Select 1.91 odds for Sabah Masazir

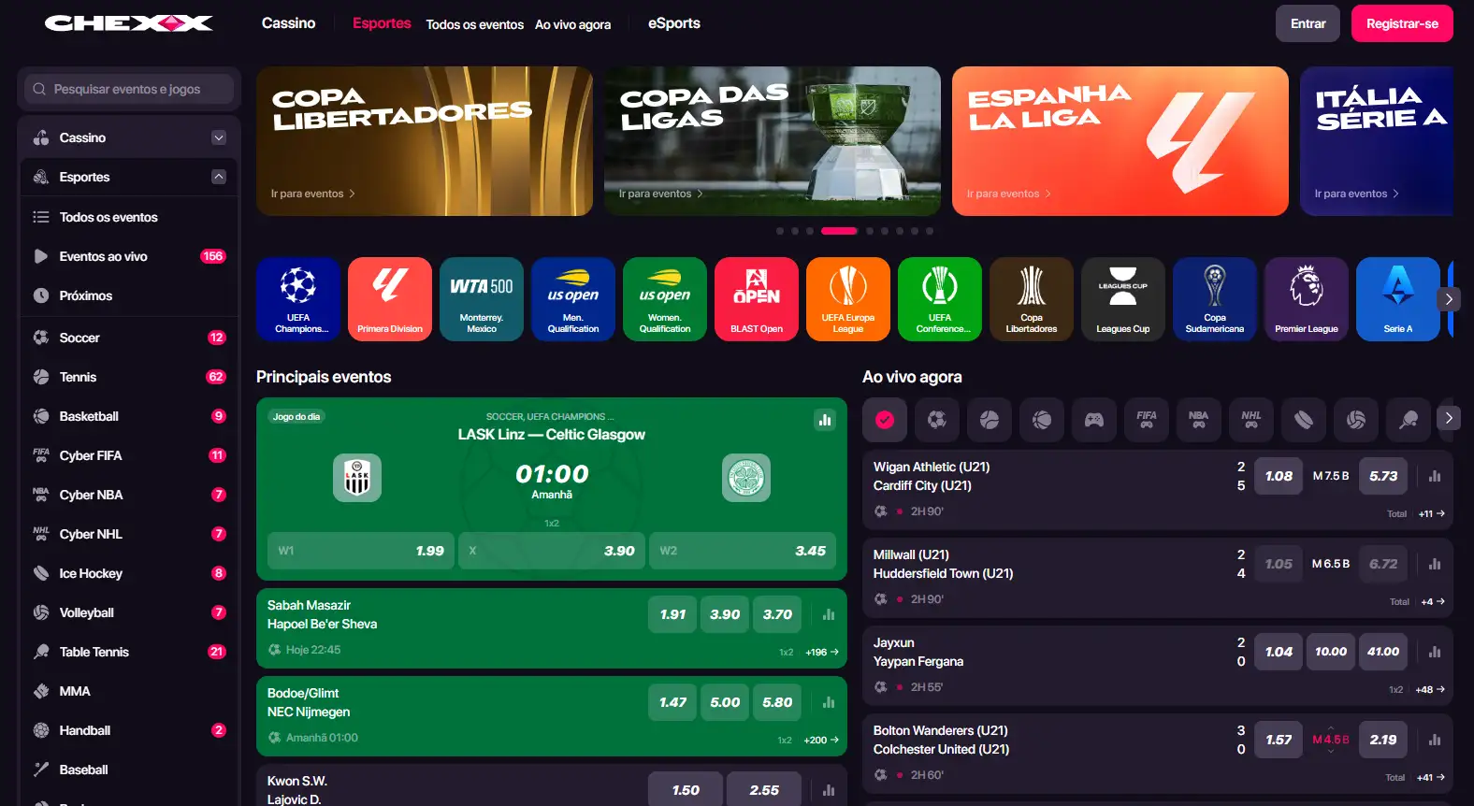coord(672,614)
